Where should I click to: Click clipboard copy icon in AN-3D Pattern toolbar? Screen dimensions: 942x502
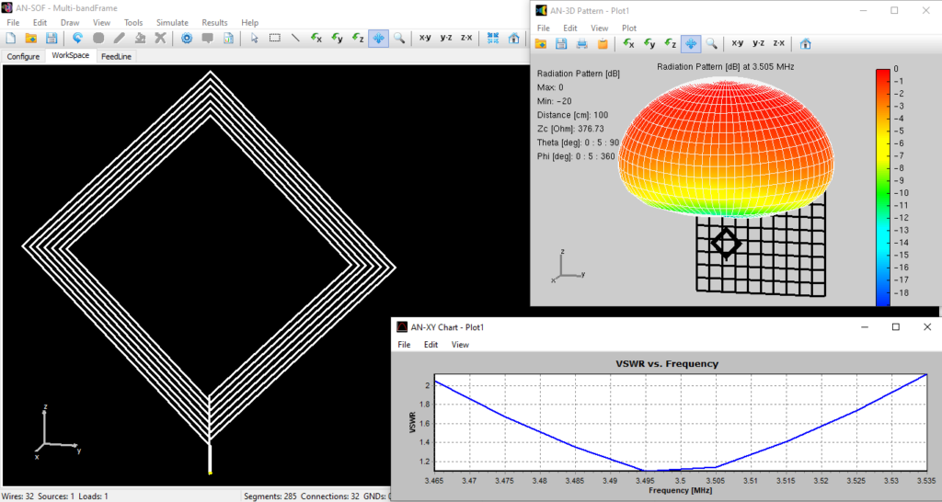tap(603, 44)
